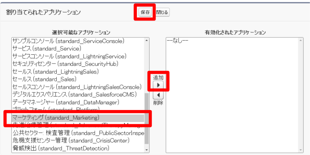310x155 pixels.
Task: Select マーケティング (standard_Marketing)
Action: click(x=78, y=118)
